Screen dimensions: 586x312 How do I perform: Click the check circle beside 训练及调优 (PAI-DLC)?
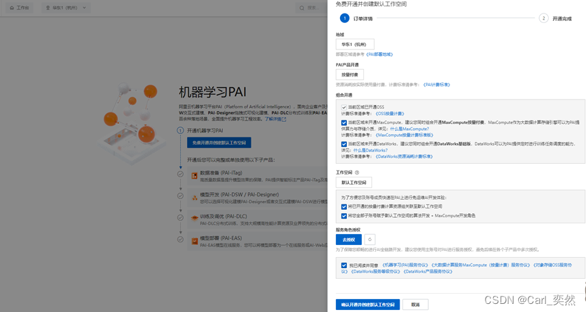point(180,217)
